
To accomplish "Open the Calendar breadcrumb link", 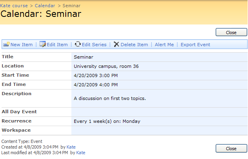I will [45, 6].
